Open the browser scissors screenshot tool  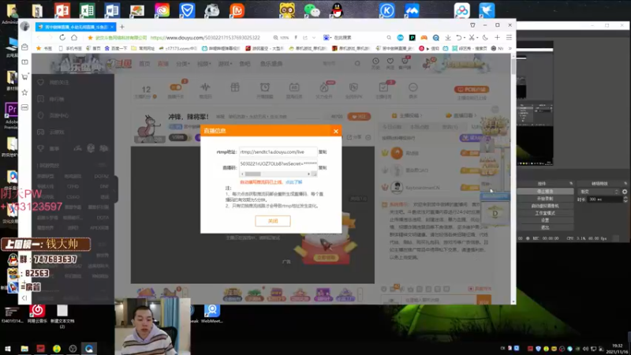pyautogui.click(x=472, y=37)
